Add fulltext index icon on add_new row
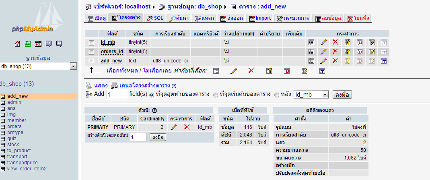Image resolution: width=430 pixels, height=180 pixels. [384, 61]
